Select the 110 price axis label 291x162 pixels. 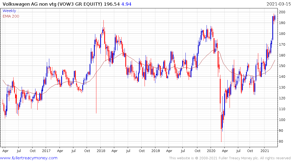[282, 109]
